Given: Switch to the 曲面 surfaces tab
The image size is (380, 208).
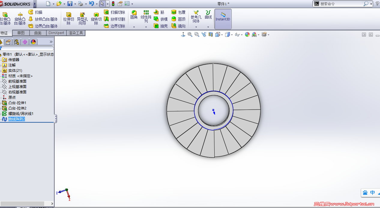Looking at the screenshot, I should point(38,33).
